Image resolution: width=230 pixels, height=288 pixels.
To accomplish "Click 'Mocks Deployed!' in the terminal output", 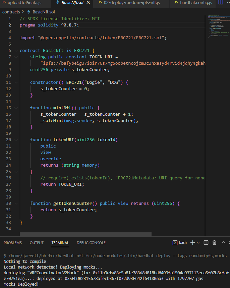I will pyautogui.click(x=21, y=284).
